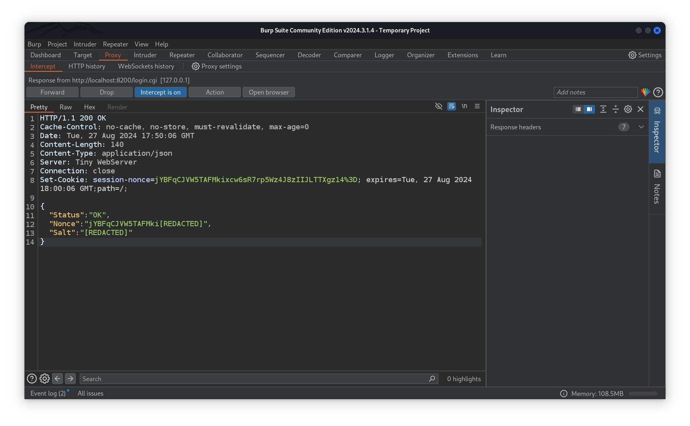Toggle line wrap icon in editor
The image size is (690, 426).
(x=452, y=106)
